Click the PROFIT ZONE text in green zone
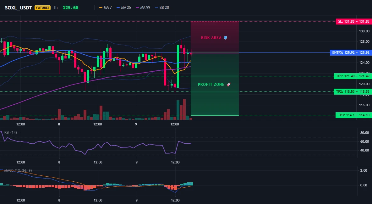 pos(211,85)
